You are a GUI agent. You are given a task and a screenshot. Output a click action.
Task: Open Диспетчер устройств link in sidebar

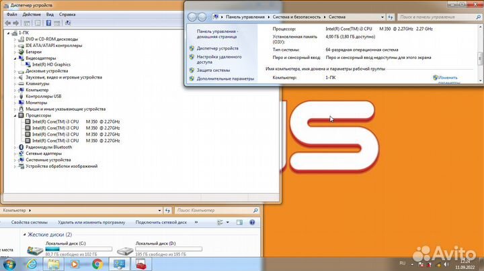point(218,48)
